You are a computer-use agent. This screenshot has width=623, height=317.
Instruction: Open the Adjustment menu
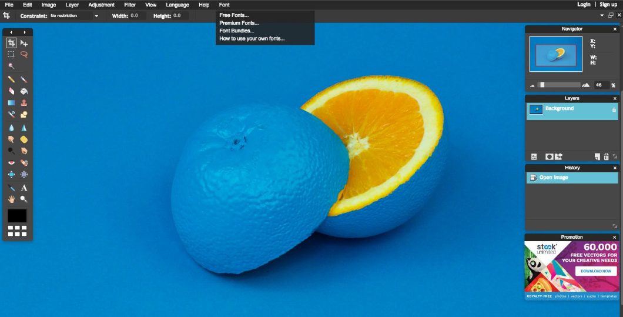tap(101, 5)
